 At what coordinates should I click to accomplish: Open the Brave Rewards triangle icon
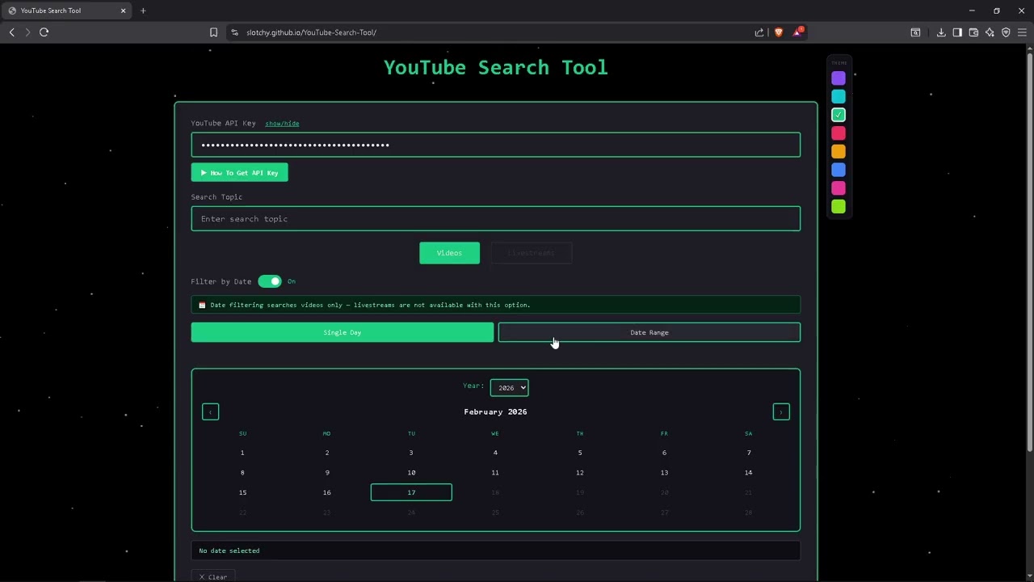797,32
